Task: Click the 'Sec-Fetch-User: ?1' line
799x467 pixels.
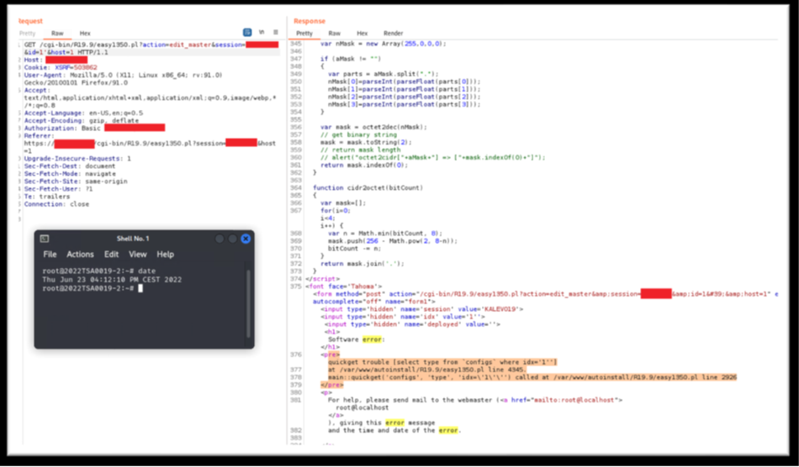Action: point(58,189)
